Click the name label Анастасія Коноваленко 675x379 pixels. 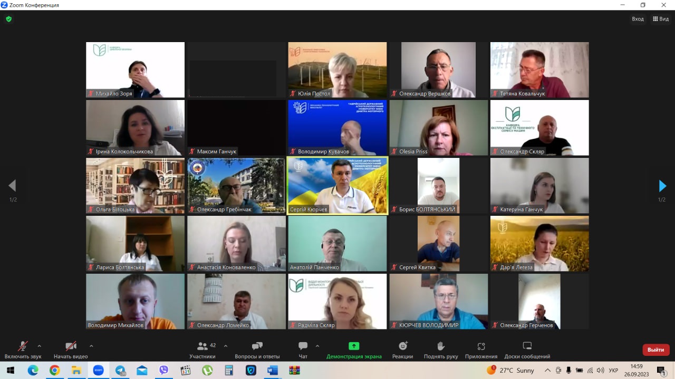(226, 267)
